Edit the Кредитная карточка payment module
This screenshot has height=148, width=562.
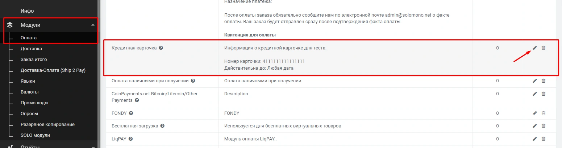[535, 48]
